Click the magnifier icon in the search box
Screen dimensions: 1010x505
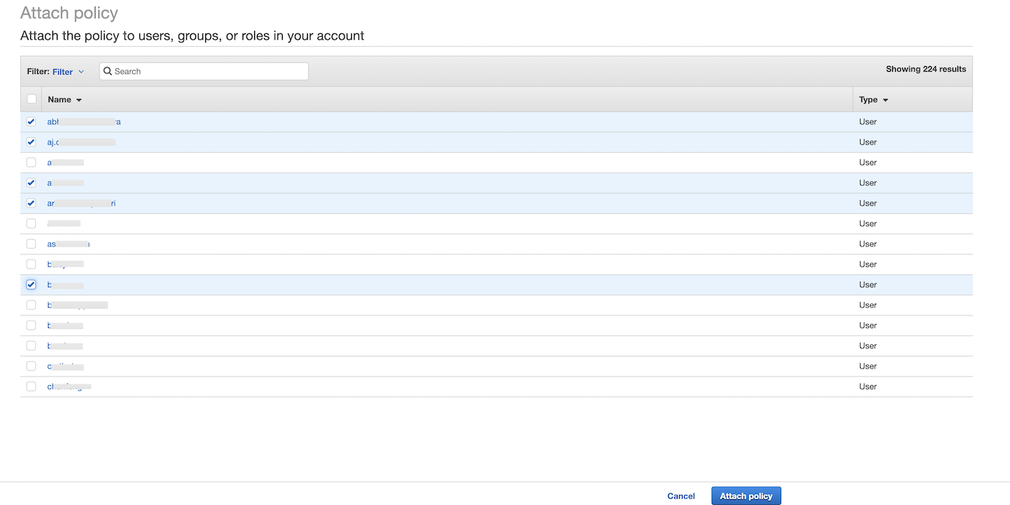click(108, 71)
